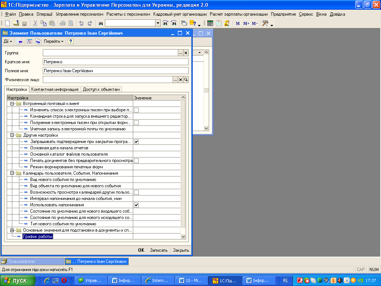The width and height of the screenshot is (381, 286).
Task: Toggle checkbox Возможность просмотра календарей других пользователей
Action: tap(136, 192)
